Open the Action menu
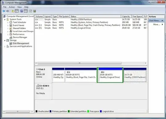The image size is (166, 119). (x=12, y=7)
